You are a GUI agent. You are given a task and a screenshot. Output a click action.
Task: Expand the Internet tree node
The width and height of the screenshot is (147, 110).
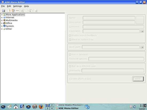[2, 18]
